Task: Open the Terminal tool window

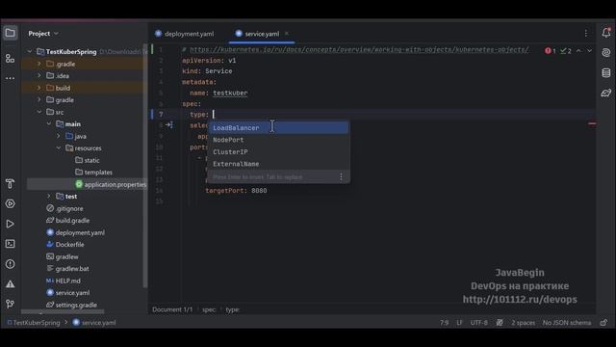Action: click(11, 244)
